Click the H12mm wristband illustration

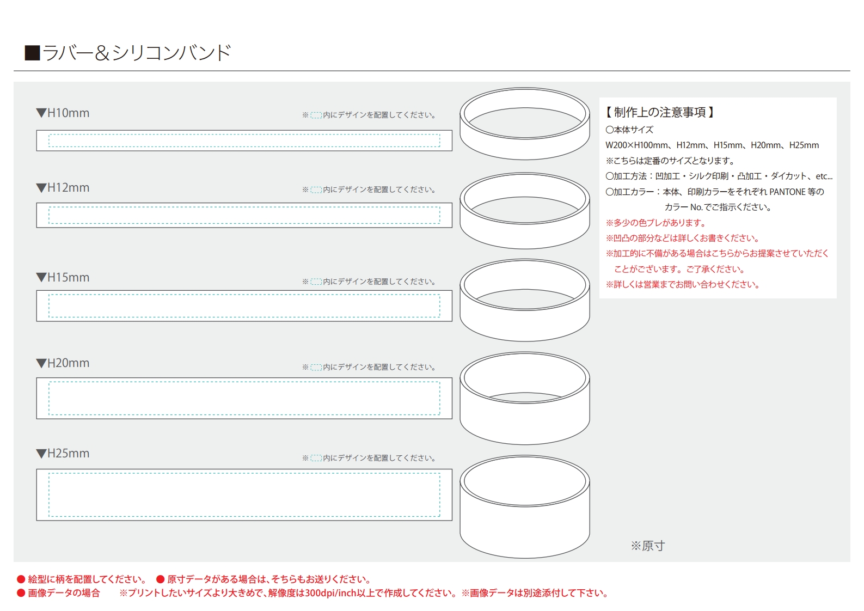pos(525,211)
